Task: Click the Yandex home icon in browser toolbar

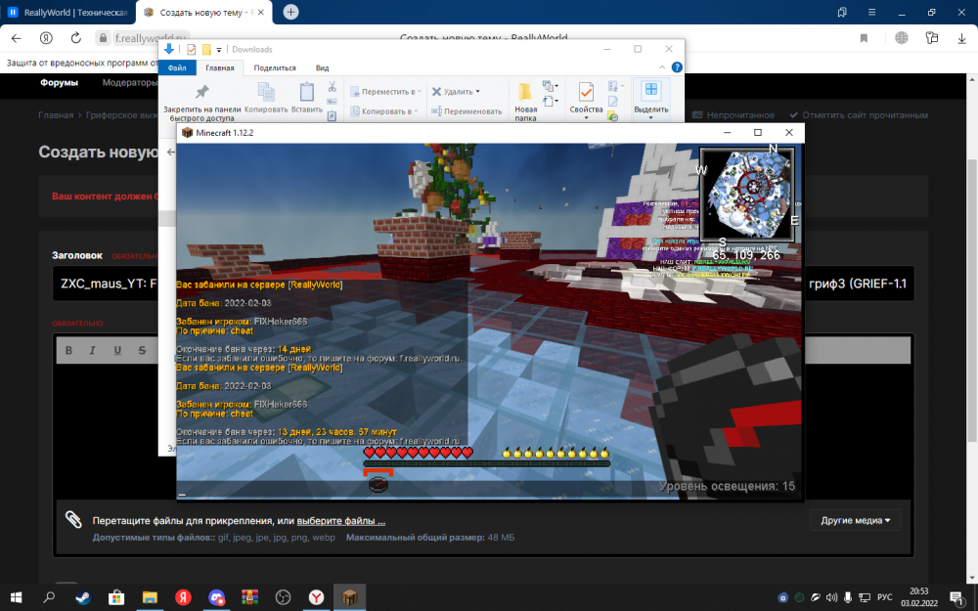Action: (x=46, y=38)
